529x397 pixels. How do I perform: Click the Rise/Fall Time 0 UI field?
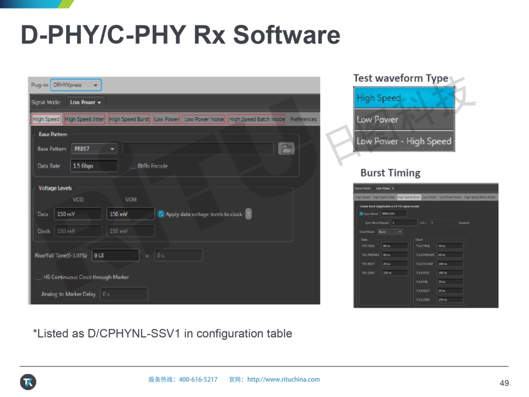coord(115,255)
